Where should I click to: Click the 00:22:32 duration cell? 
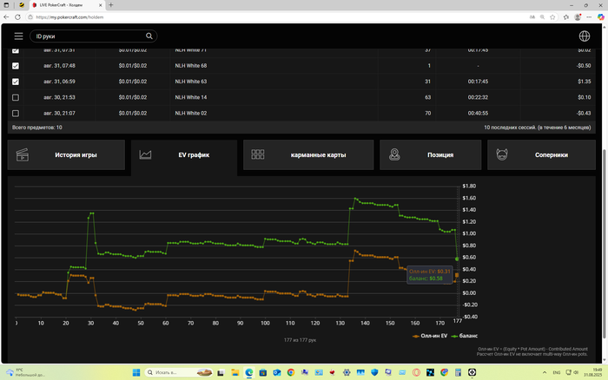(478, 98)
